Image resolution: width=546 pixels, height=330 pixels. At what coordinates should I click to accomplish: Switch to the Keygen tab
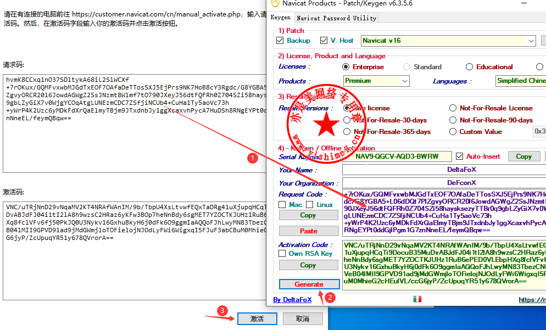coord(280,18)
